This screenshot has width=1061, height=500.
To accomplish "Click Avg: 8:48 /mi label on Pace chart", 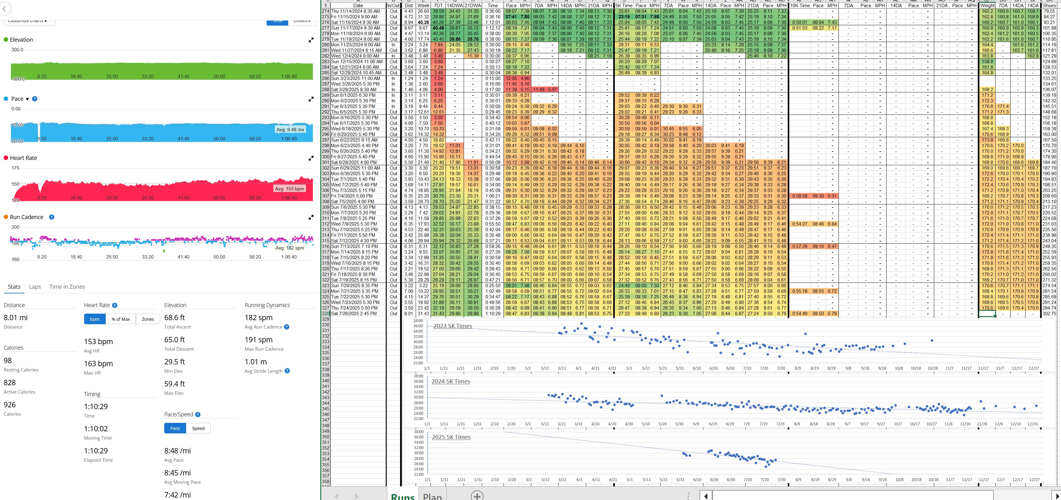I will [290, 129].
